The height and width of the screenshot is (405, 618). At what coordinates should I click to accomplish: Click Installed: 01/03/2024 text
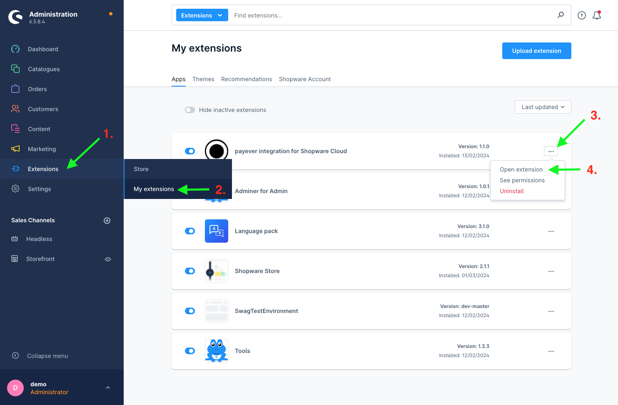(464, 276)
